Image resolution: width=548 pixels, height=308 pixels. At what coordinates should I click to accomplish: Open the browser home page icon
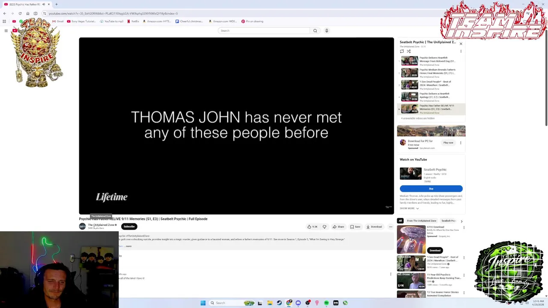point(28,13)
